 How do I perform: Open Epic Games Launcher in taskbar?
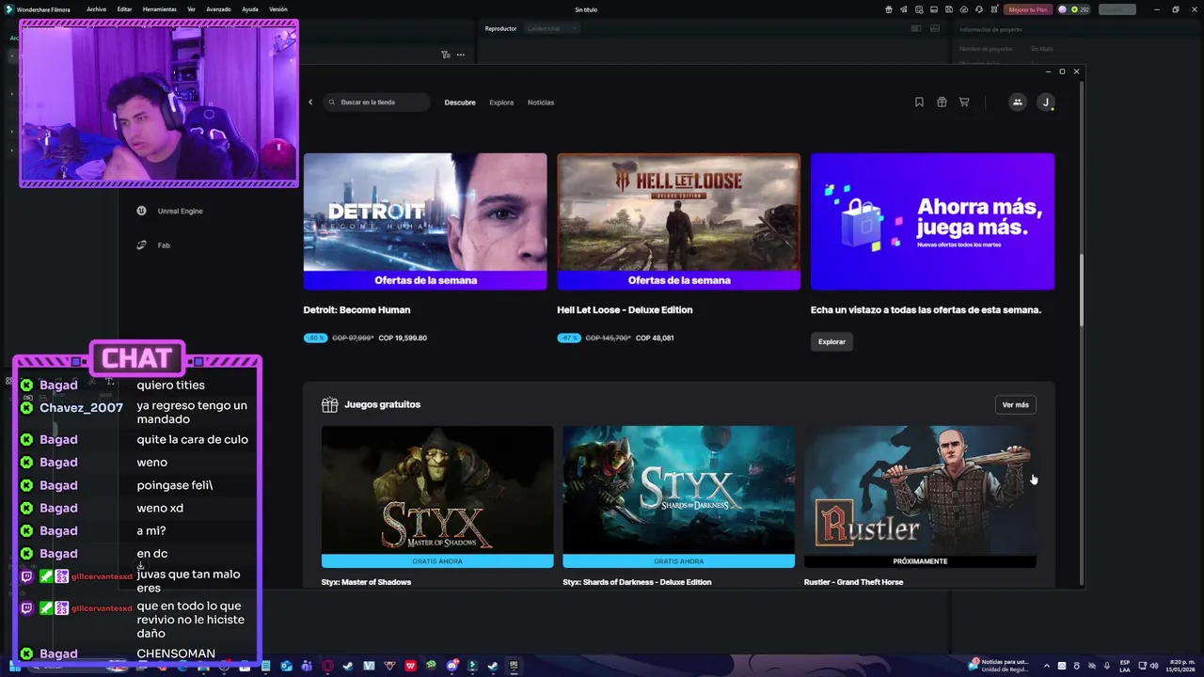514,666
